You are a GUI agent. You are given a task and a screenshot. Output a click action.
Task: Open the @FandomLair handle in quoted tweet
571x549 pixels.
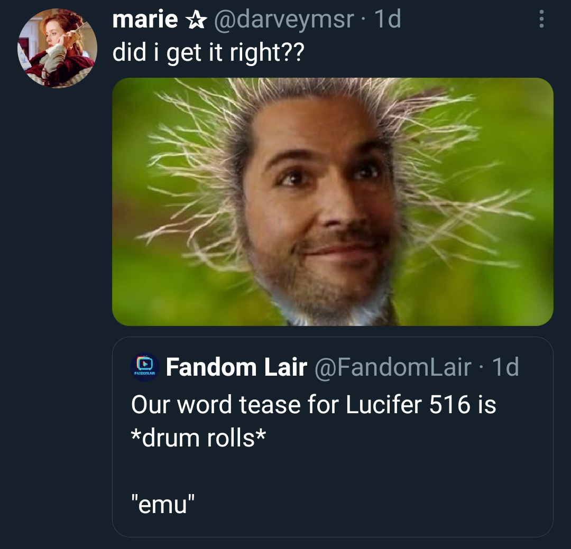[x=392, y=367]
